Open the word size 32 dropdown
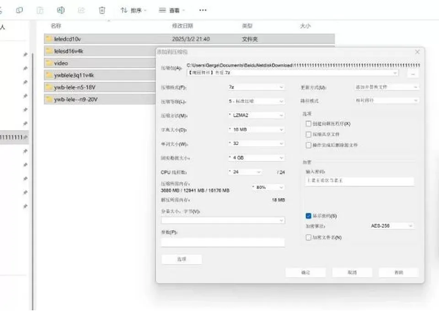This screenshot has height=311, width=439. pyautogui.click(x=256, y=143)
